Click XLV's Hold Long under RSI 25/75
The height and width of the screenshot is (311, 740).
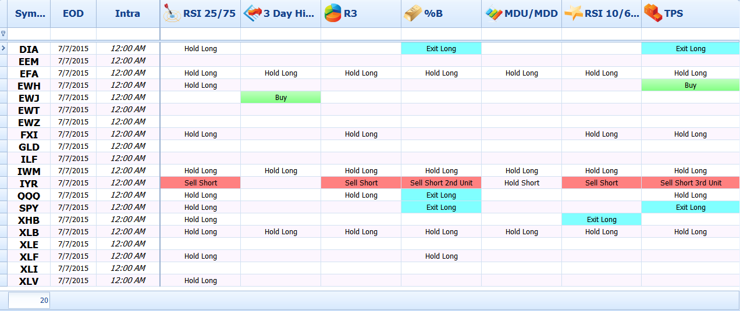click(x=201, y=281)
